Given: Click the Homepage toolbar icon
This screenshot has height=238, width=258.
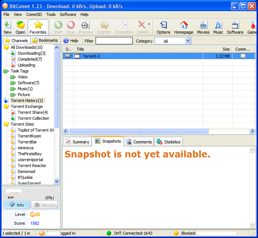Looking at the screenshot, I should tap(184, 27).
